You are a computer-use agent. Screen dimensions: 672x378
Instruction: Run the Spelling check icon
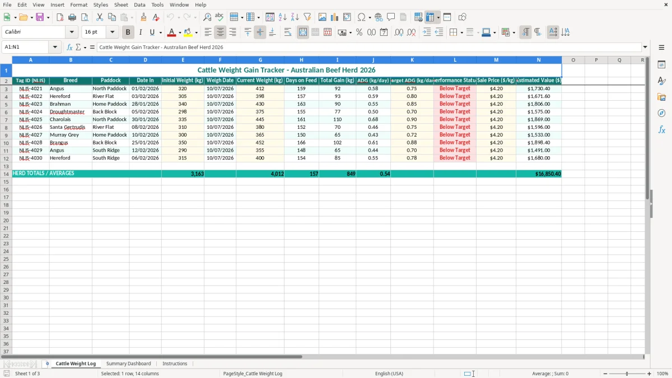coord(220,17)
